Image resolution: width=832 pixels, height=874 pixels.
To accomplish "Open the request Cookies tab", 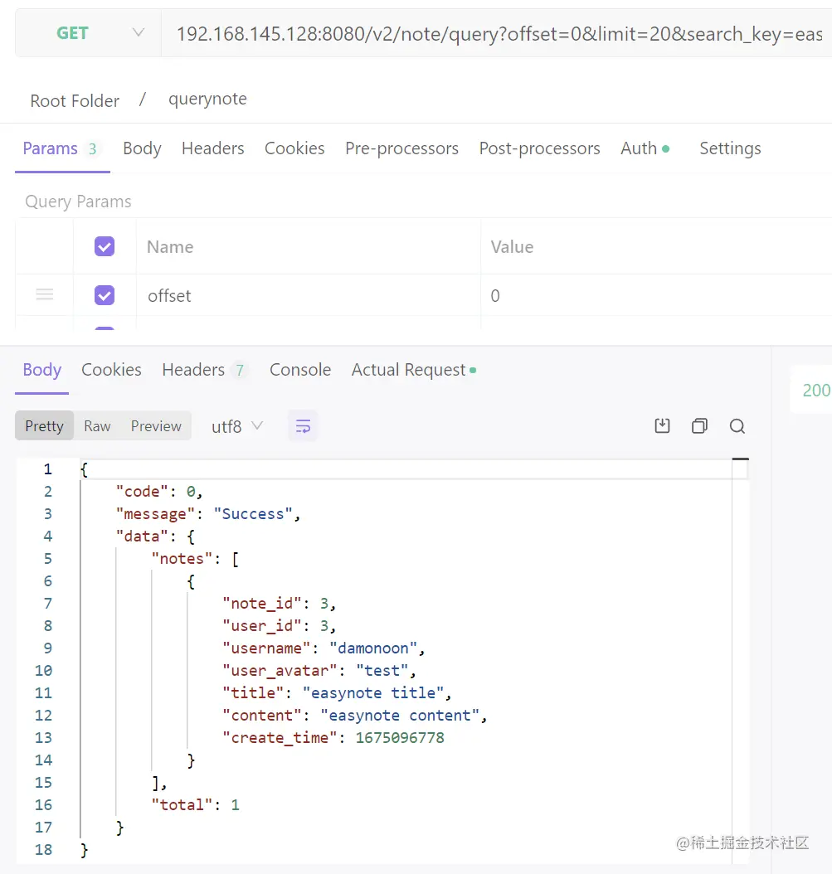I will (x=294, y=148).
